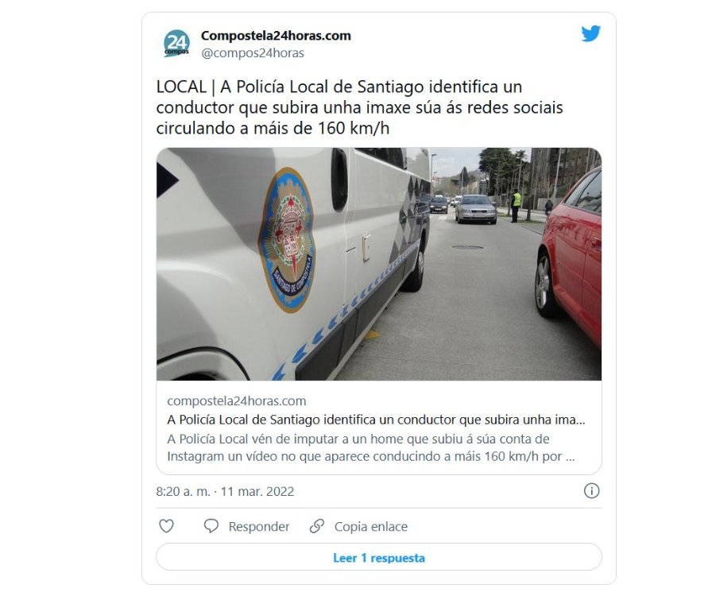Click the police emblem on the van
This screenshot has width=712, height=596.
coord(287,239)
